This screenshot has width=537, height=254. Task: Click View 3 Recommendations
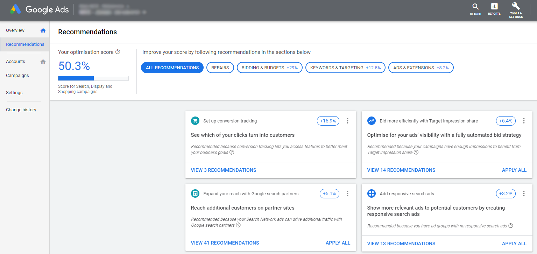[x=224, y=170]
